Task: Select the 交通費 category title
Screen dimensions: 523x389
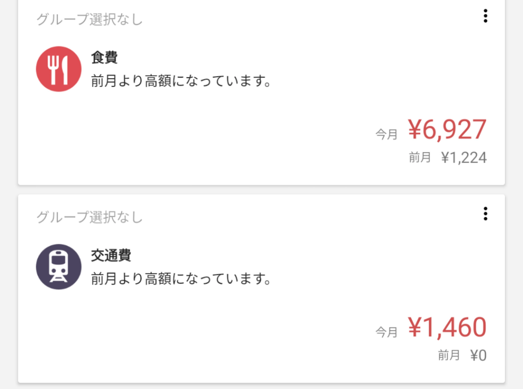Action: point(111,255)
